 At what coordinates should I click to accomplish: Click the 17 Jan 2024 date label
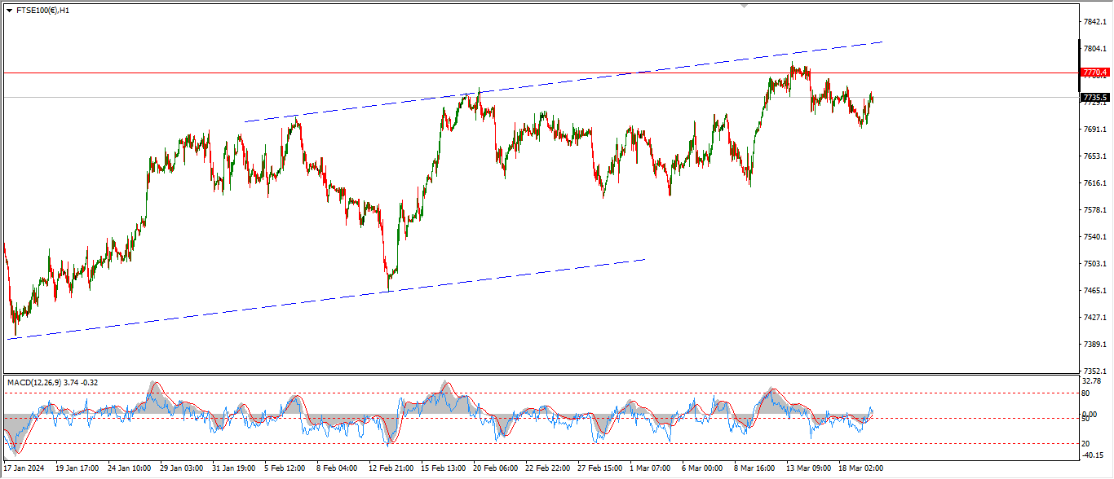tap(25, 468)
